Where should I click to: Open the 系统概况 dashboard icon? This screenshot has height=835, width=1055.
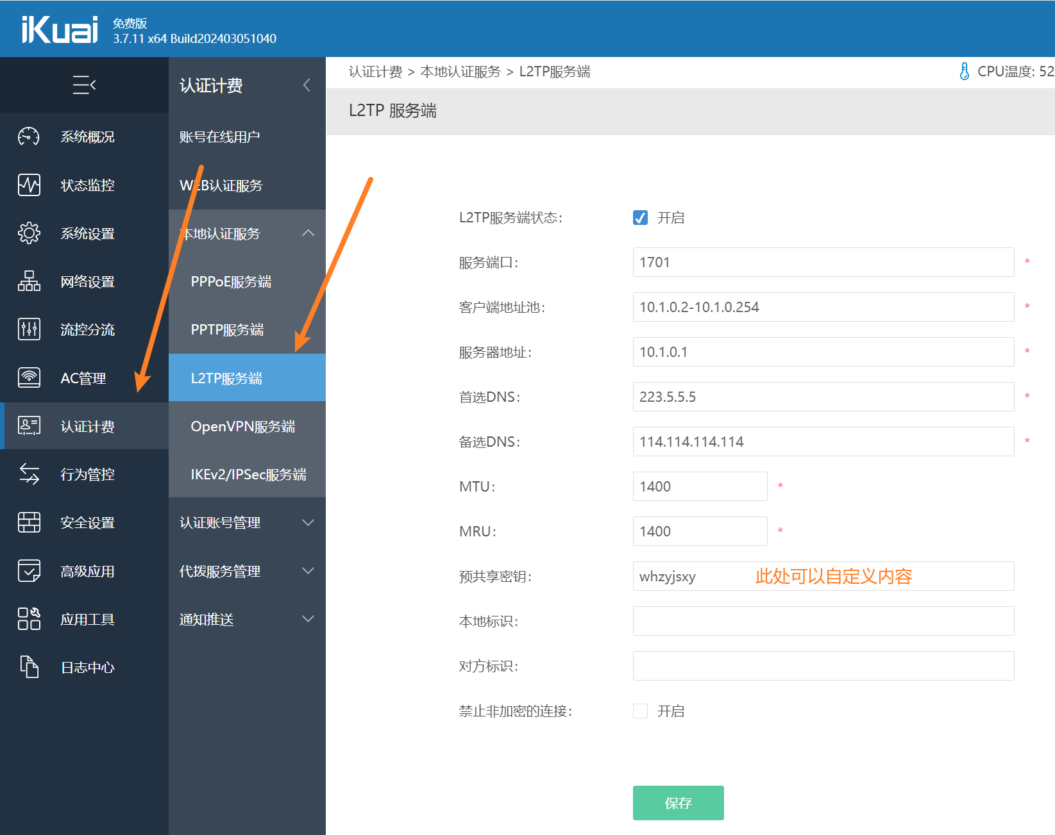click(x=29, y=136)
